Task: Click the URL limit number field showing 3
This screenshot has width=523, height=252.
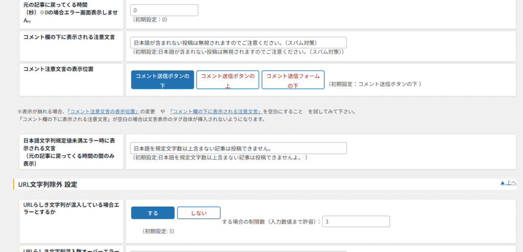Action: tap(355, 221)
